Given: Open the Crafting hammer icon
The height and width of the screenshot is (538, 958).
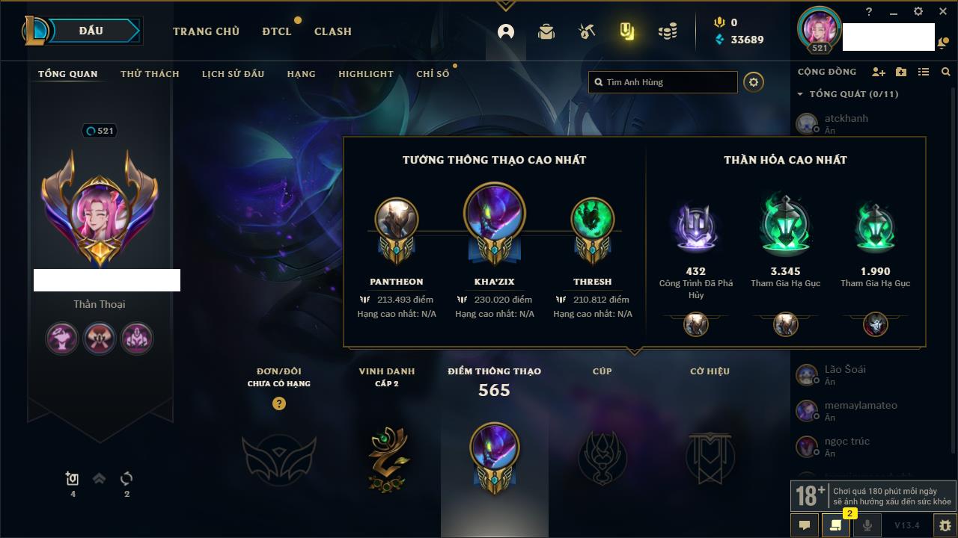Looking at the screenshot, I should 587,31.
